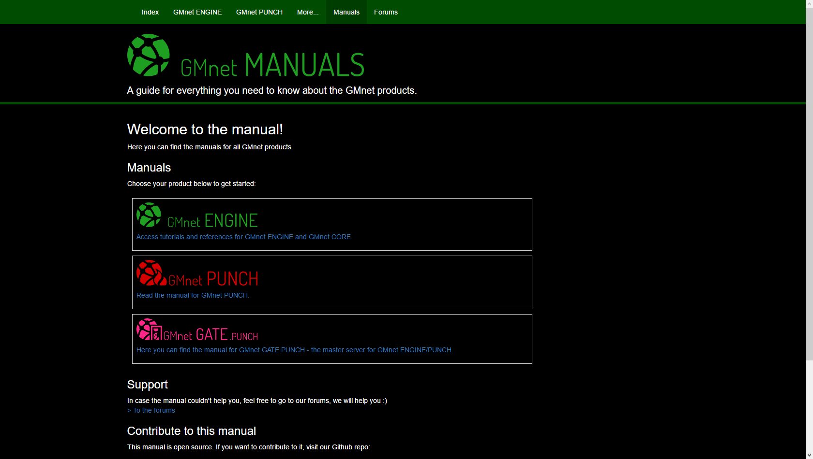Click the GMnet ENGINE wordmark graphic
This screenshot has width=813, height=459.
click(x=212, y=220)
